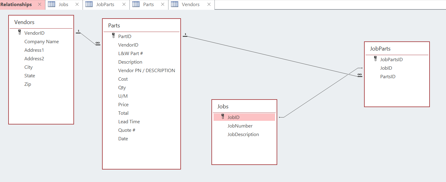The image size is (446, 182).
Task: Select Company Name field
Action: coord(41,42)
